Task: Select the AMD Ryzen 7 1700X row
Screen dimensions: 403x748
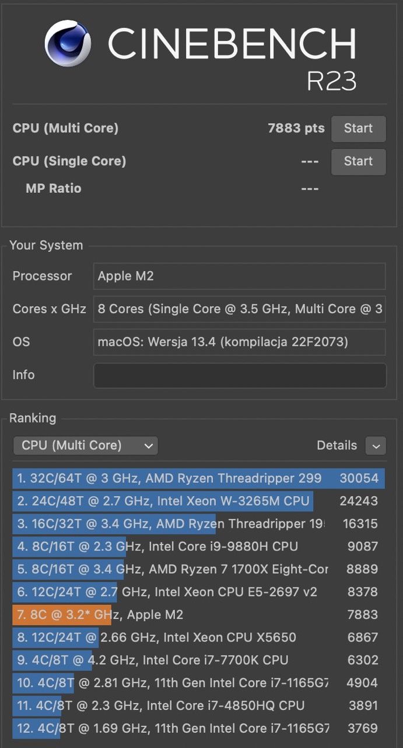Action: [198, 569]
